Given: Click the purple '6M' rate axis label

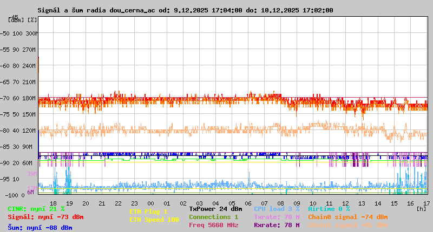Looking at the screenshot, I should click(30, 192).
